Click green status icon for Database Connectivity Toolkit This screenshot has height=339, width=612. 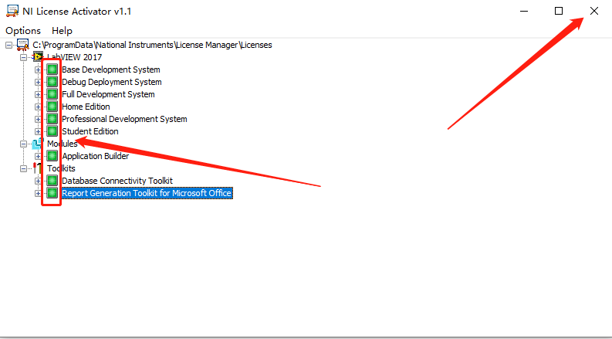click(52, 181)
